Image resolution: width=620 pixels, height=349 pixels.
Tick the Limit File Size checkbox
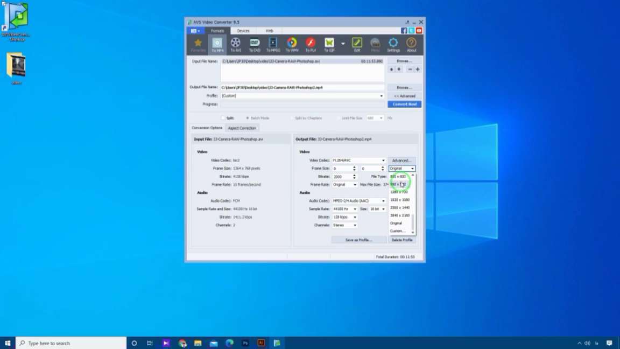pos(339,118)
